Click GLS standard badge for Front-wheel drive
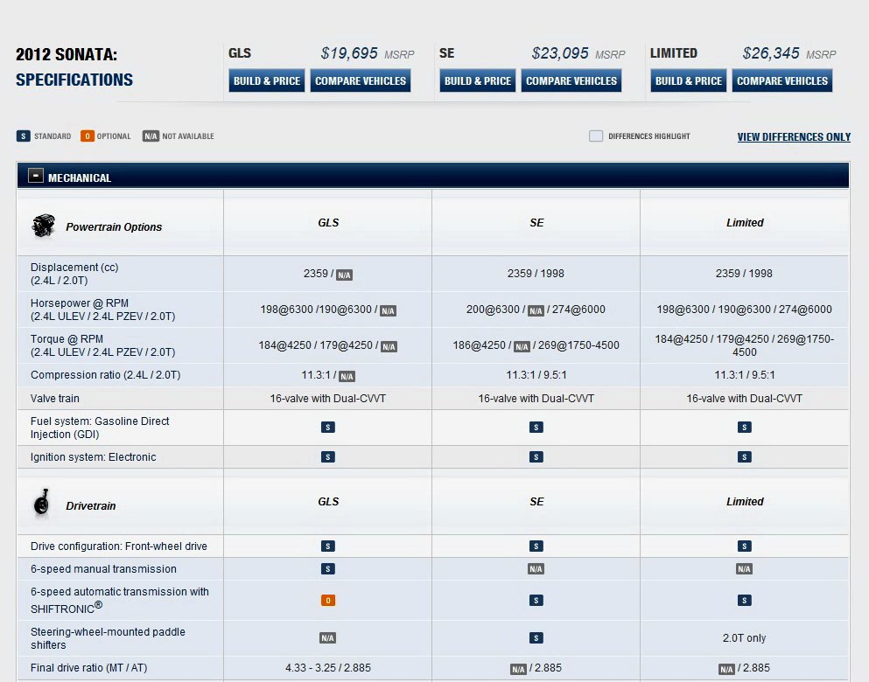This screenshot has width=869, height=682. coord(328,546)
